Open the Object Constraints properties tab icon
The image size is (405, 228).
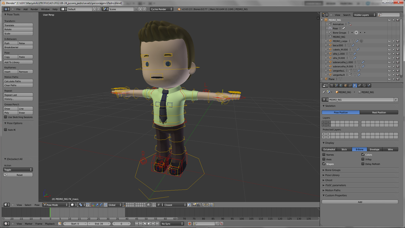coord(350,85)
